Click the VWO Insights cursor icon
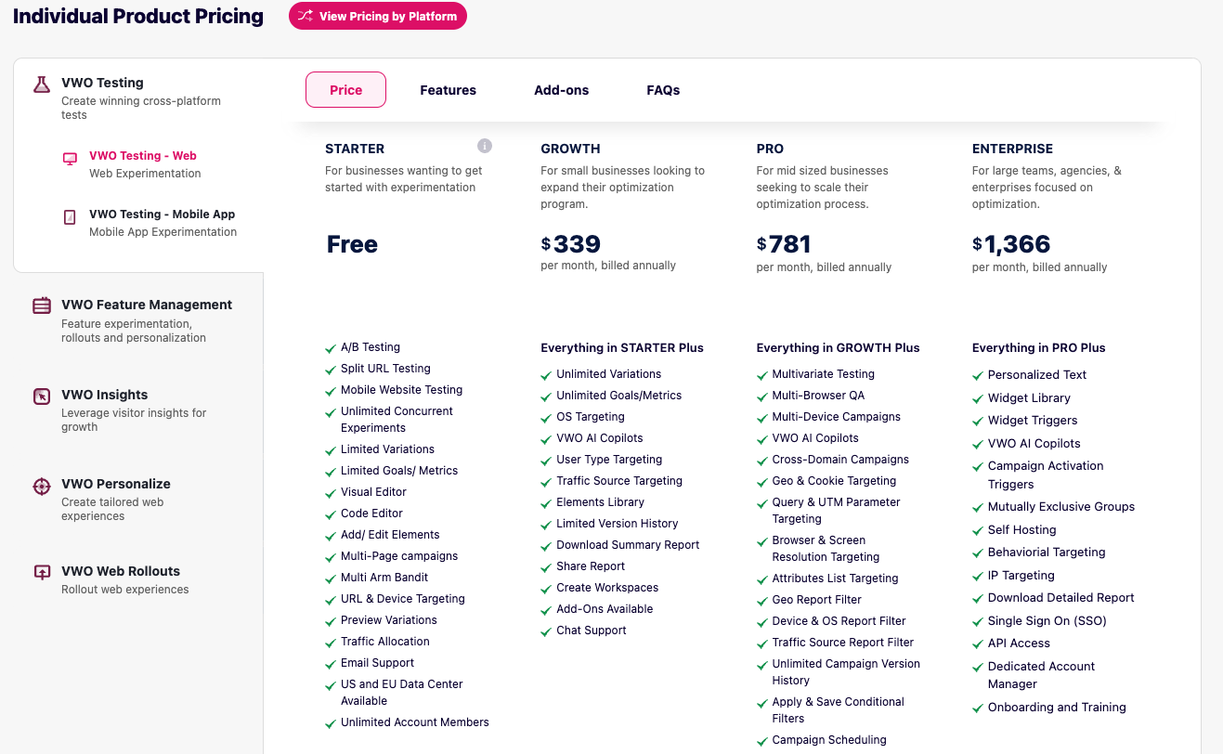The image size is (1223, 754). [x=42, y=396]
